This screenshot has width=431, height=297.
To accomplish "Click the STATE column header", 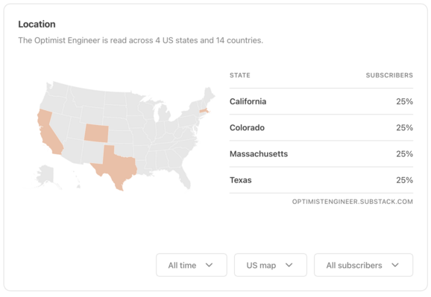I will (240, 75).
